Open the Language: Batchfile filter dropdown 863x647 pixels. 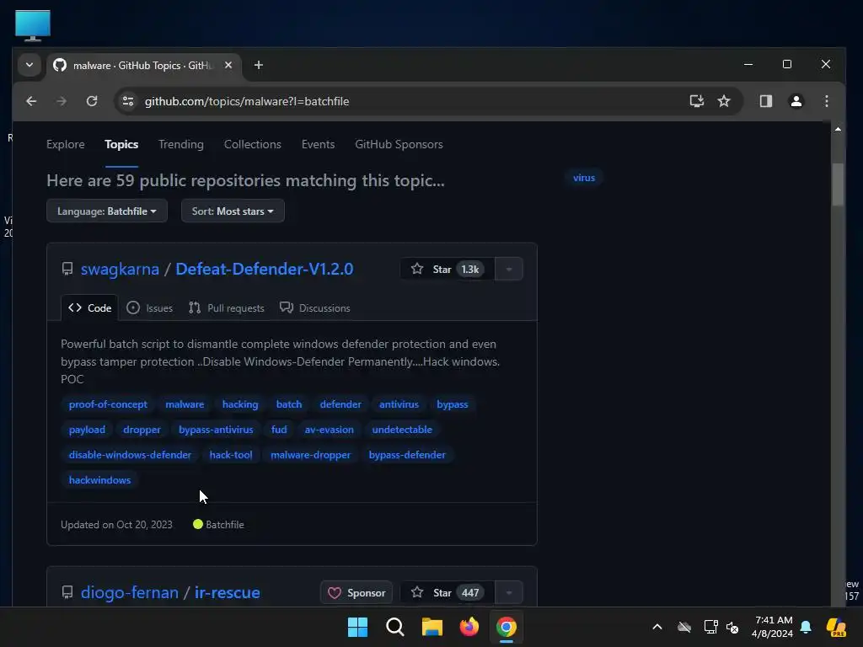pos(107,211)
